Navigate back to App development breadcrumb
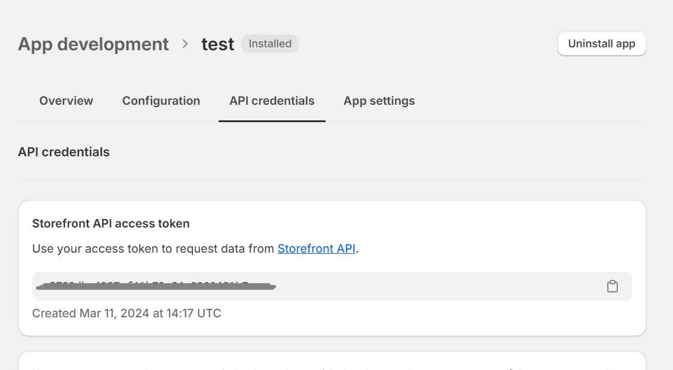 point(93,44)
